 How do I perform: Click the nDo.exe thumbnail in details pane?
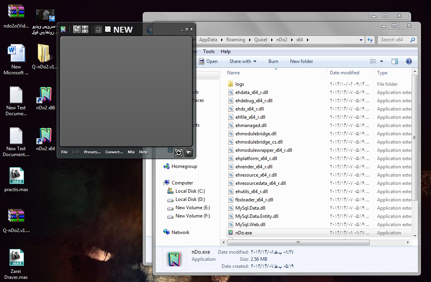[x=174, y=259]
